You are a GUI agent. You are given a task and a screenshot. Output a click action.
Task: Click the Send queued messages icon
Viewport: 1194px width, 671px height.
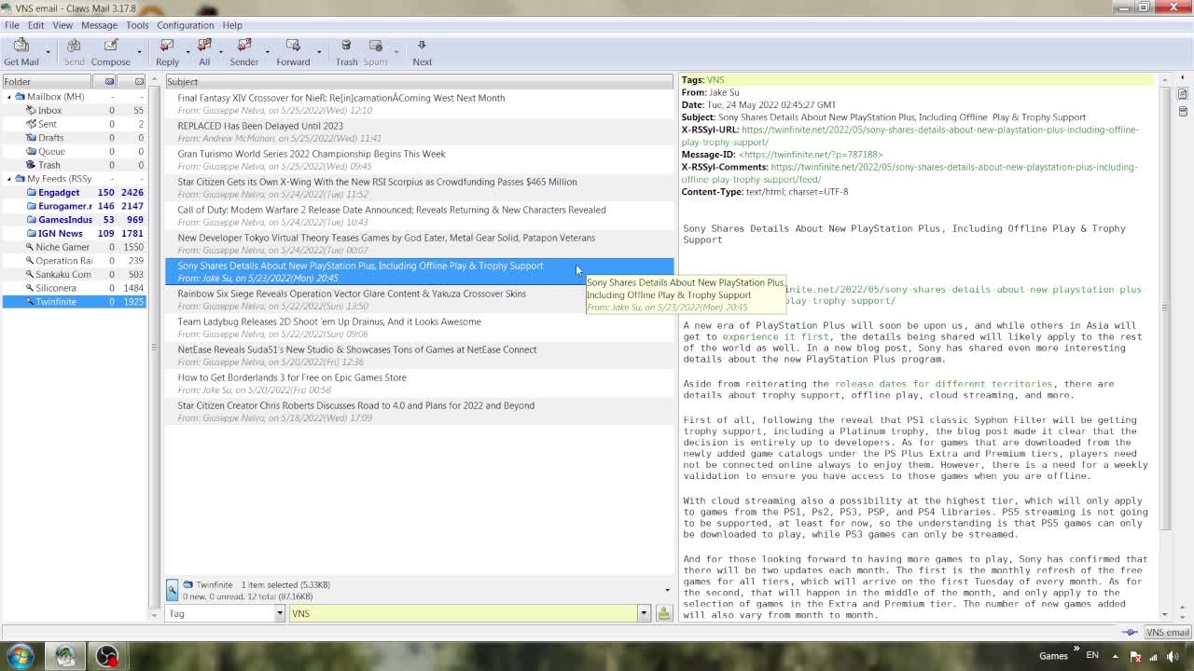(x=74, y=46)
